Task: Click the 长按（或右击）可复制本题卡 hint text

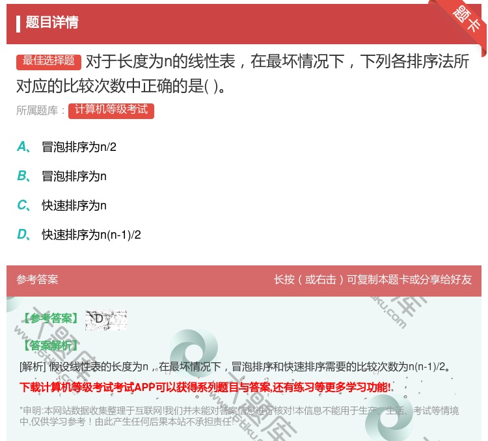Action: [373, 280]
